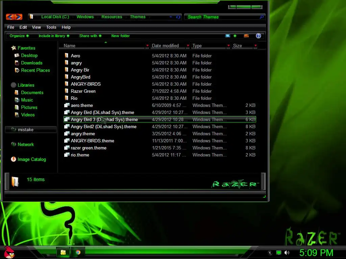Click the Desktop sidebar icon
346x259 pixels.
point(17,55)
